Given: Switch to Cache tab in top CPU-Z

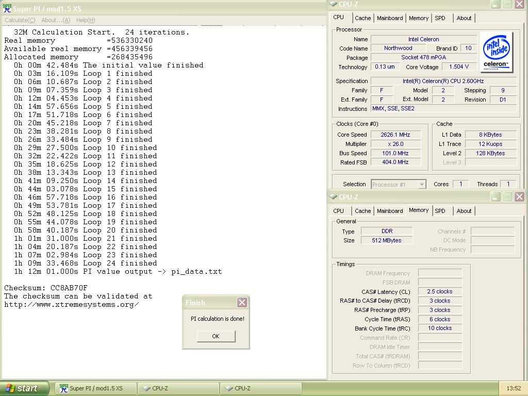Looking at the screenshot, I should 362,18.
